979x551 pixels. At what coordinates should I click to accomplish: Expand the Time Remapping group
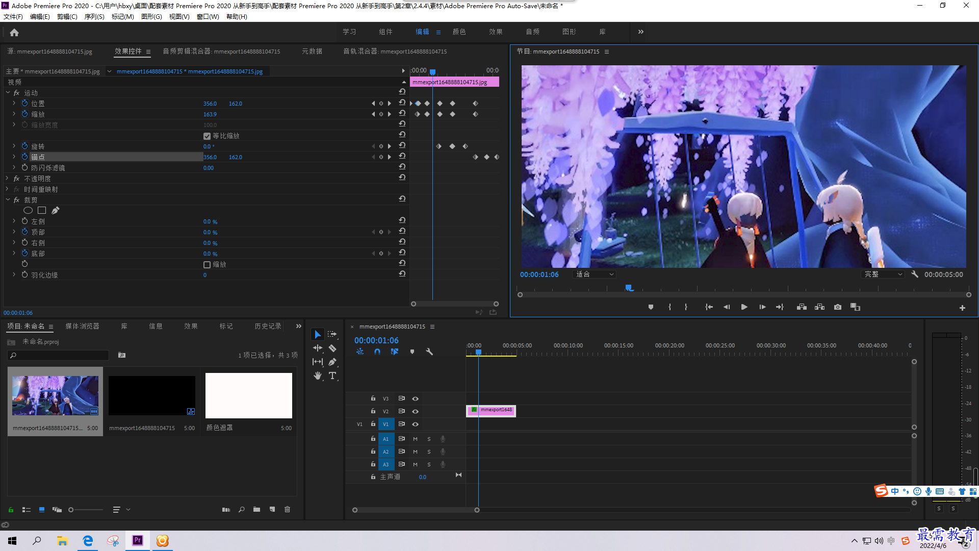(x=8, y=189)
